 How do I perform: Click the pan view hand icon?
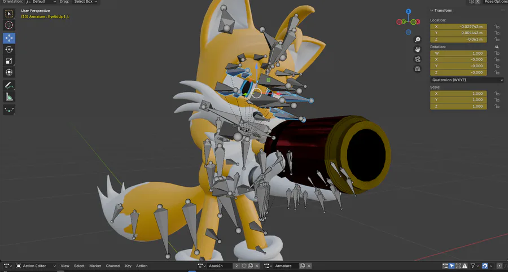[x=418, y=49]
